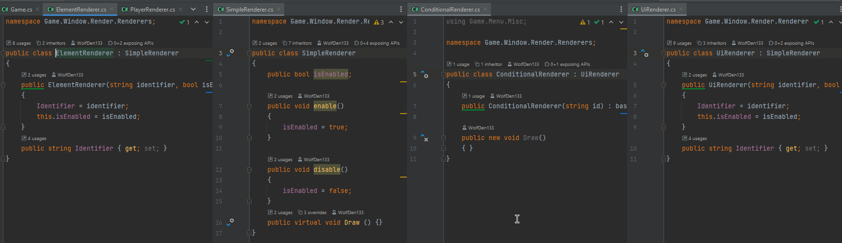Screen dimensions: 842x243
Task: Collapse the SimpleRenderer class fold marker
Action: pos(249,53)
